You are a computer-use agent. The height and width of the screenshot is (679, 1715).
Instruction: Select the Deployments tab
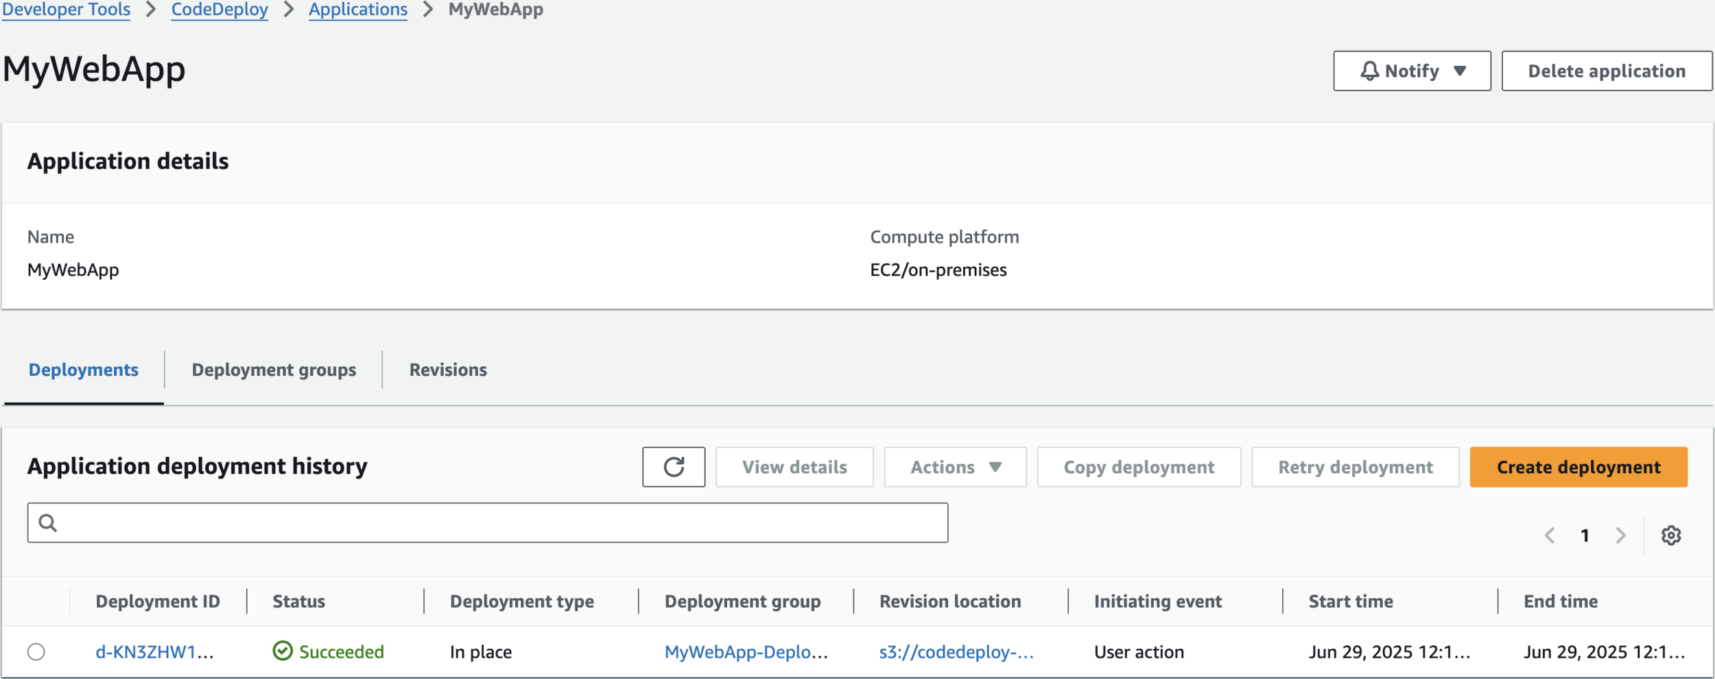pos(84,370)
